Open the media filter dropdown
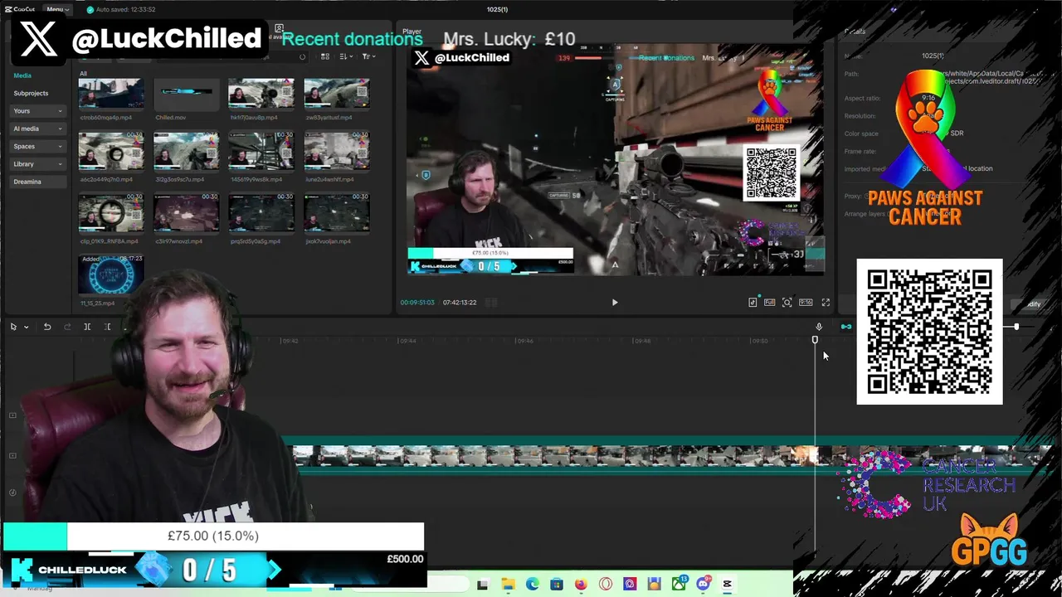 tap(368, 56)
